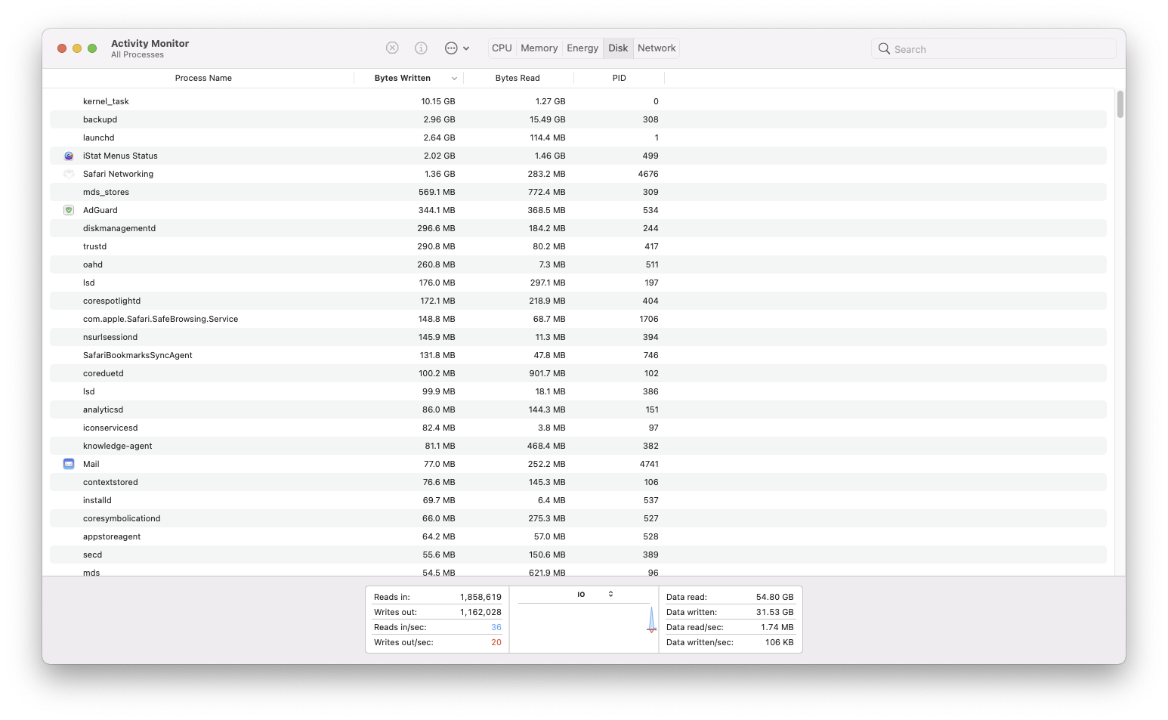This screenshot has height=720, width=1168.
Task: Click the stop process (X) icon
Action: [392, 48]
